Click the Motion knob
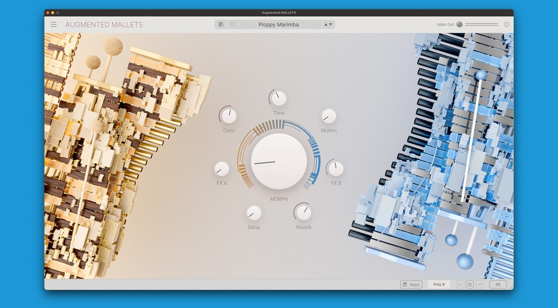 (328, 116)
